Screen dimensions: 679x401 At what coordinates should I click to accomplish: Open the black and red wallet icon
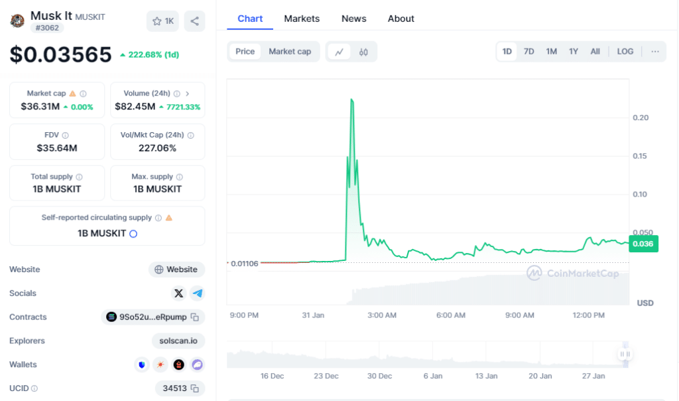coord(179,364)
